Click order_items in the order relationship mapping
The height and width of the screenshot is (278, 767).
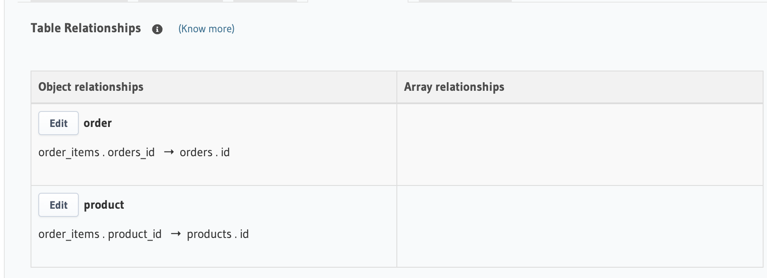69,152
